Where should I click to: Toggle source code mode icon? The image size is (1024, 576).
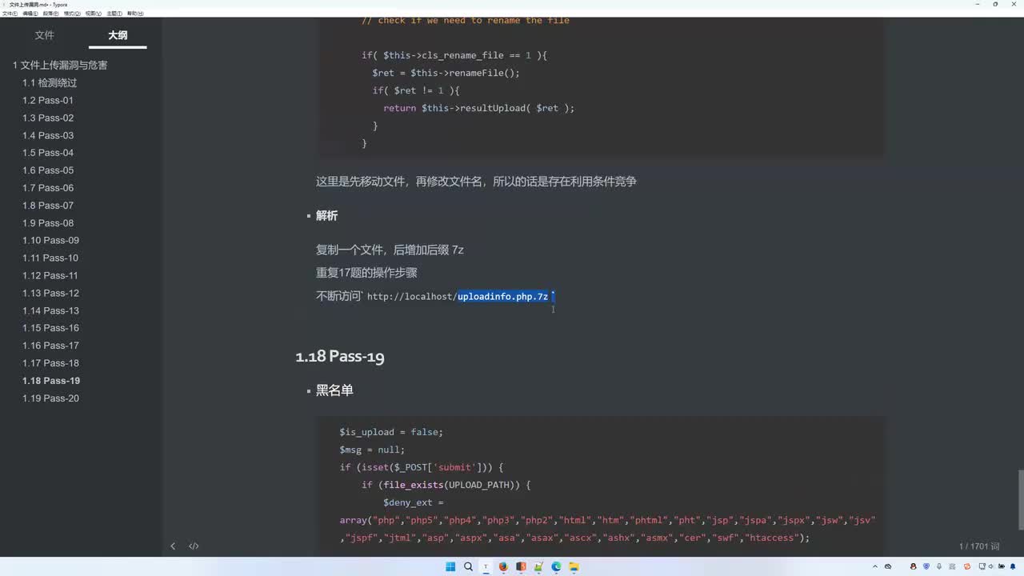coord(194,546)
